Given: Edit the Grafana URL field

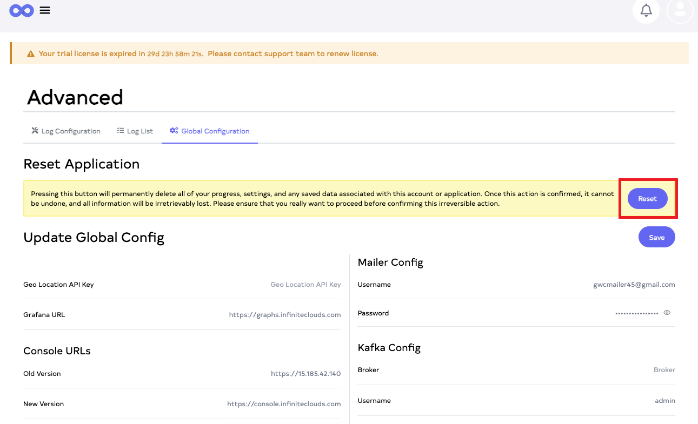Looking at the screenshot, I should [x=284, y=315].
